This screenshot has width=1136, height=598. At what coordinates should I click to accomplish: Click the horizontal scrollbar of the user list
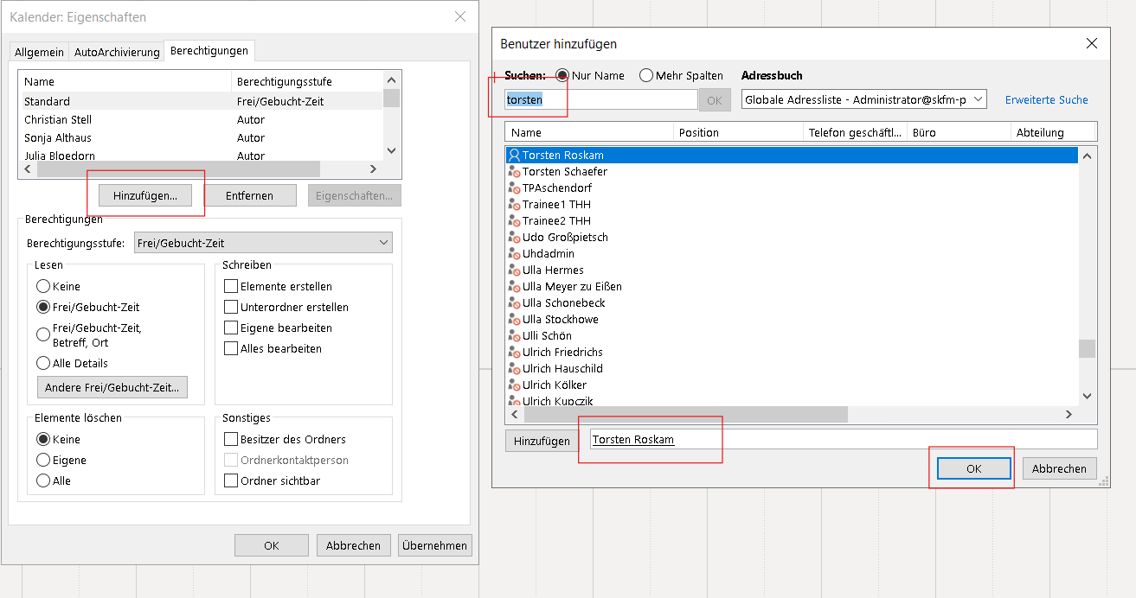click(x=675, y=415)
